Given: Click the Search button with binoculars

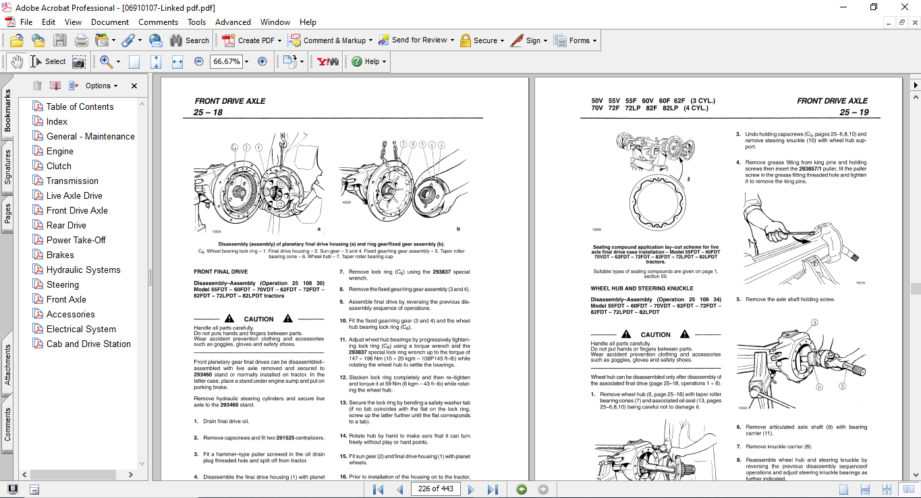Looking at the screenshot, I should click(190, 40).
